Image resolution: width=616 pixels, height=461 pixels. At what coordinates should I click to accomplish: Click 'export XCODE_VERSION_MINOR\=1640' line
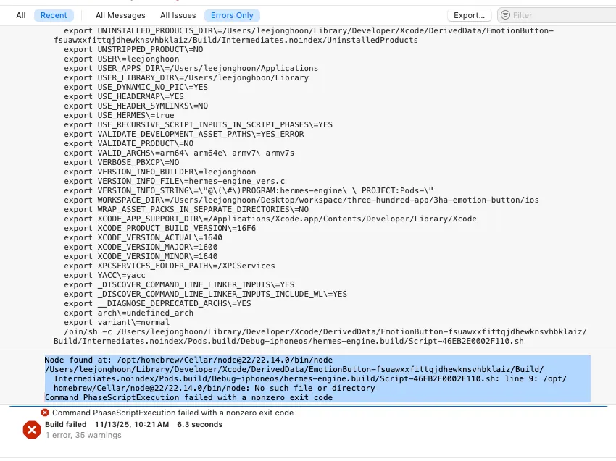pos(141,257)
